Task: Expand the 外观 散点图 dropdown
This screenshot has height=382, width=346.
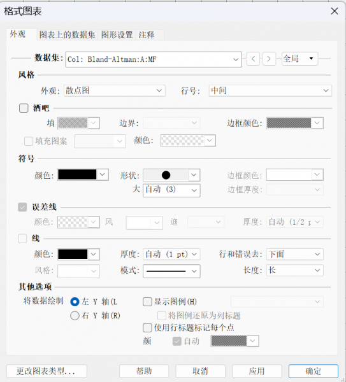Action: pyautogui.click(x=115, y=90)
